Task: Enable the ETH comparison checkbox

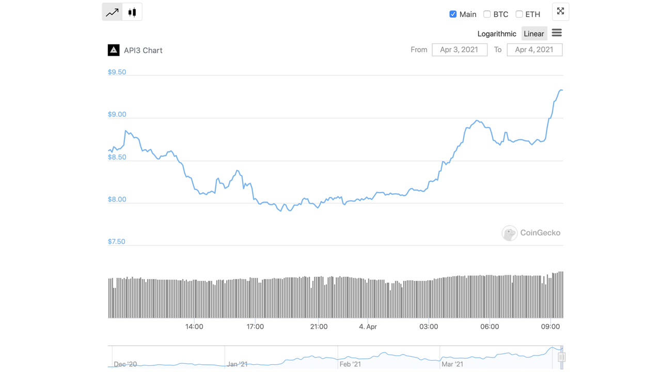Action: pyautogui.click(x=519, y=14)
